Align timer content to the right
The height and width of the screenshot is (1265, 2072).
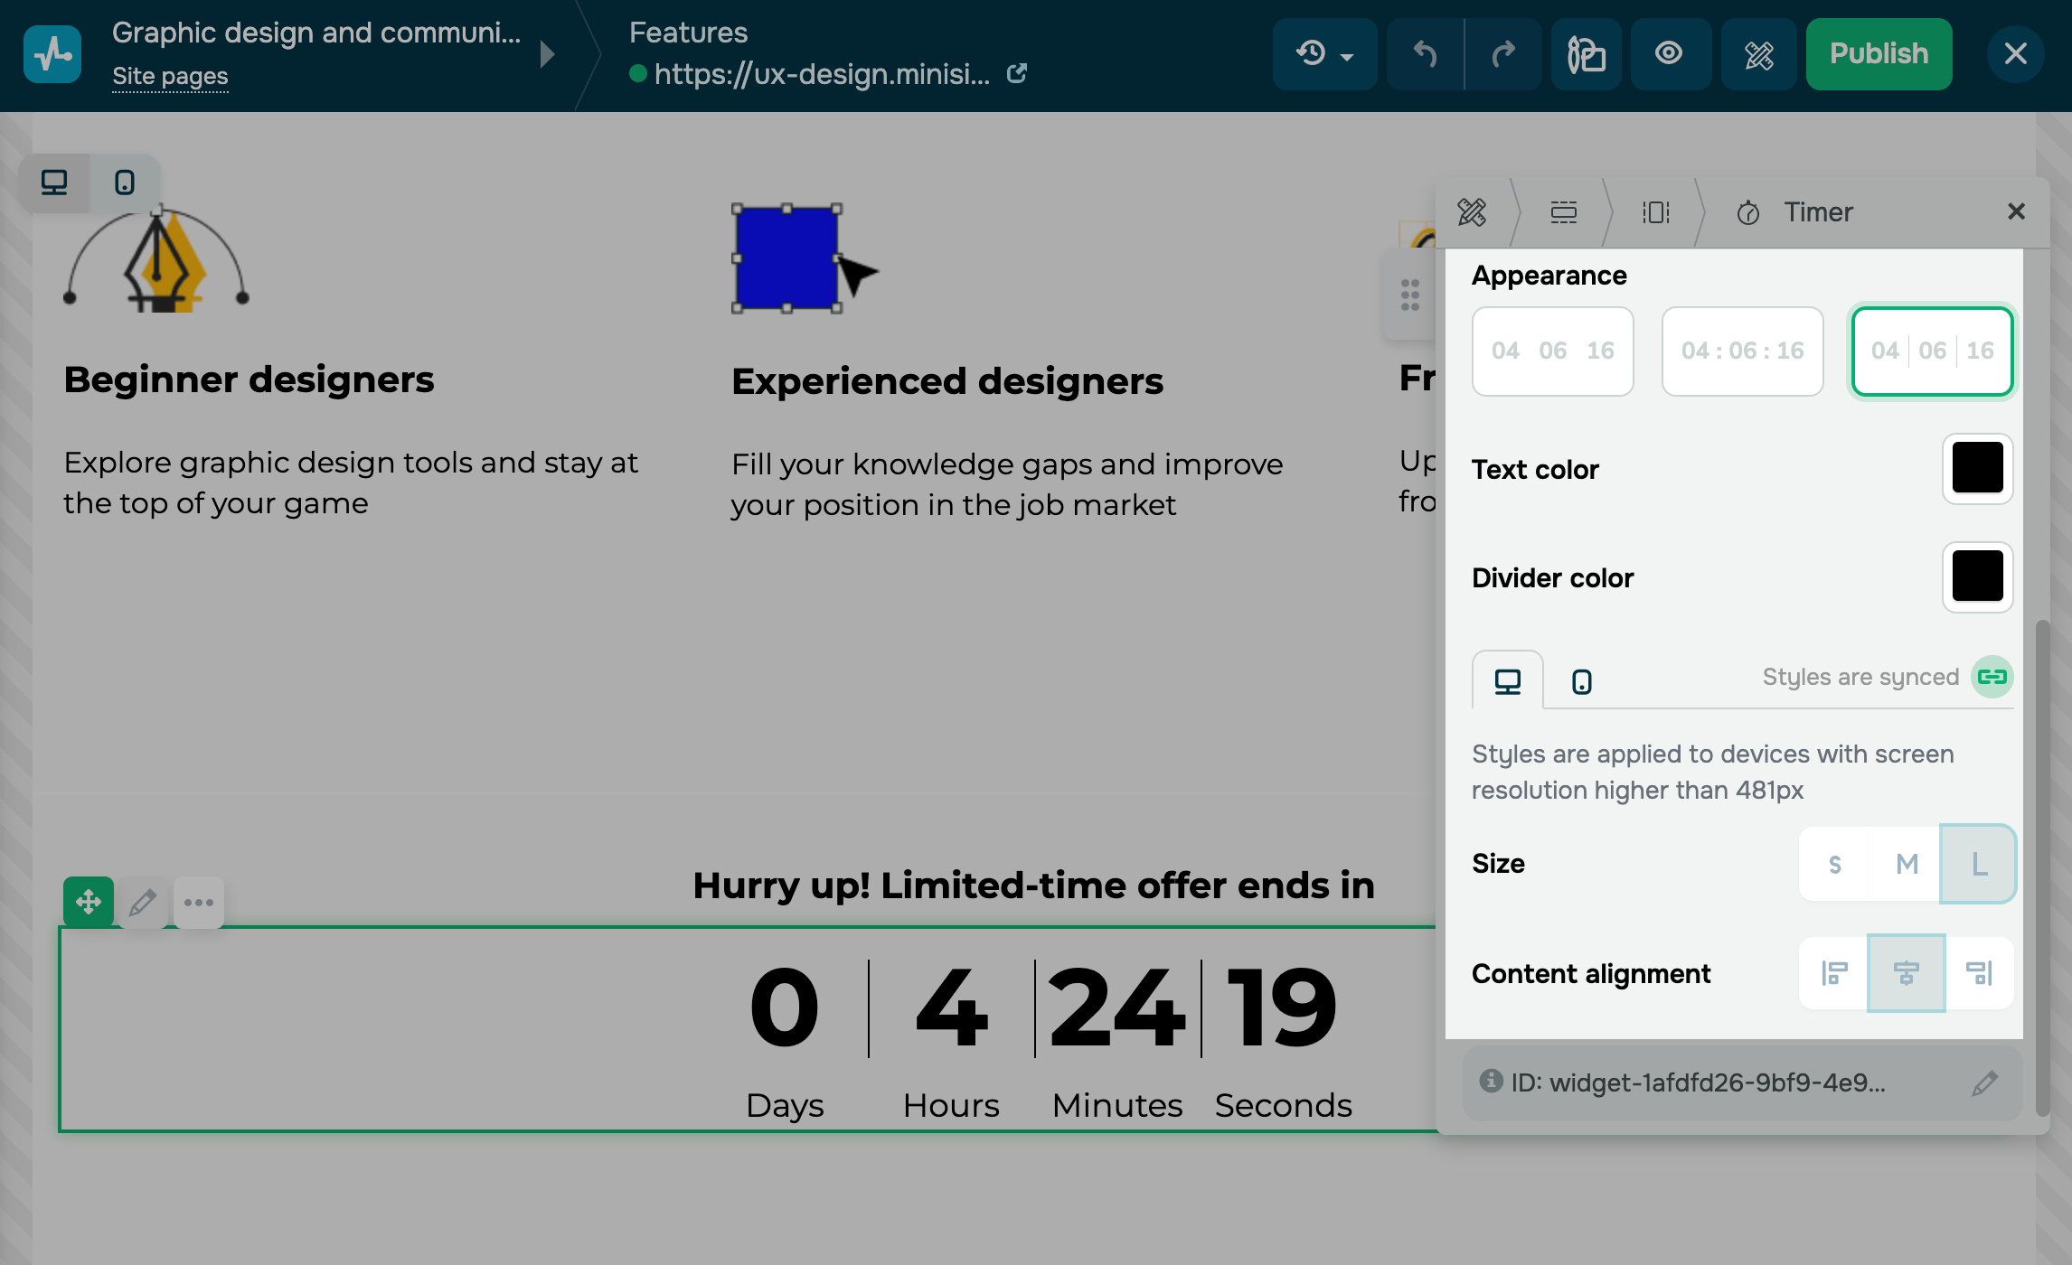coord(1979,973)
